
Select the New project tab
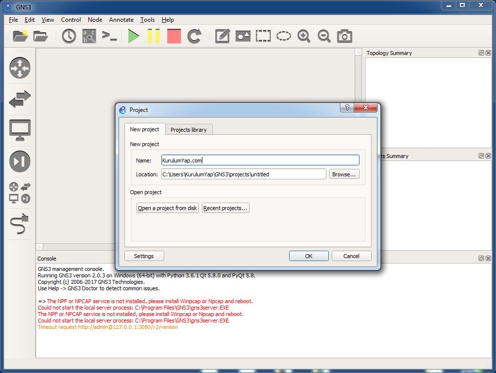pos(144,129)
